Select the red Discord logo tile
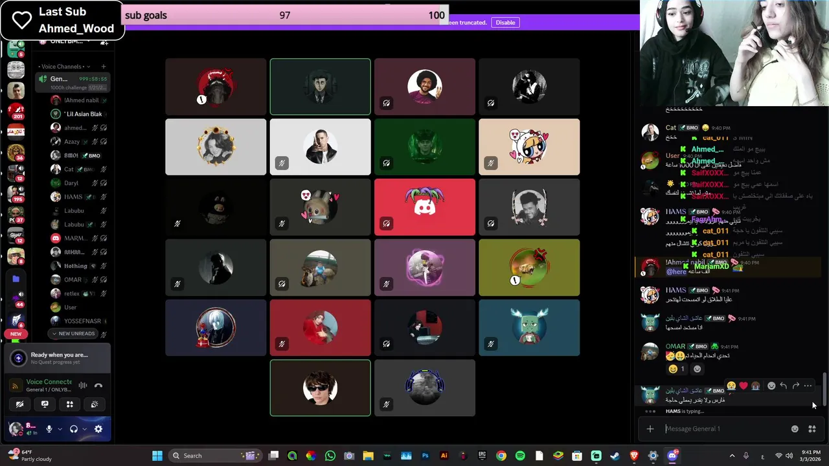 coord(425,207)
